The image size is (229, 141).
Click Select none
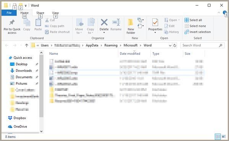click(195, 26)
